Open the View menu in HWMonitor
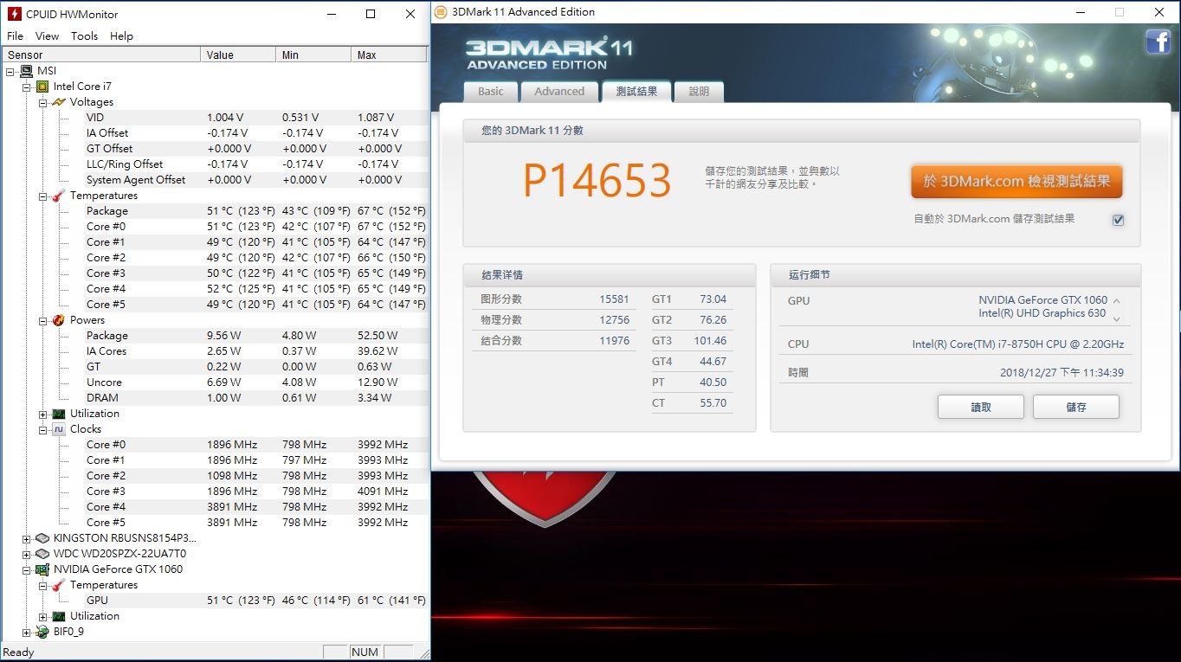The image size is (1181, 662). pos(47,36)
